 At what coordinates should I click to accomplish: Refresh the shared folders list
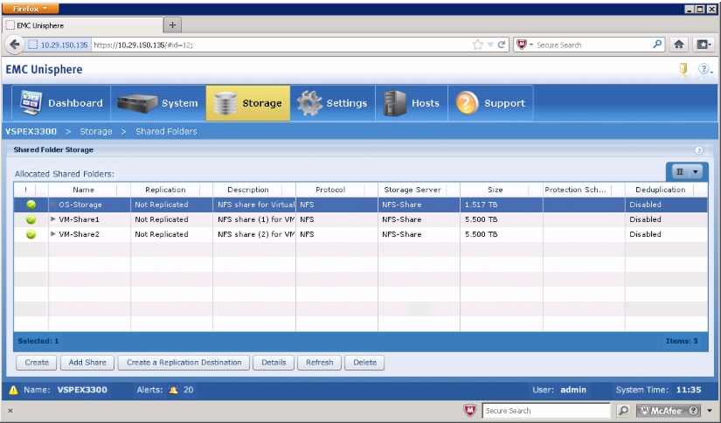coord(320,363)
